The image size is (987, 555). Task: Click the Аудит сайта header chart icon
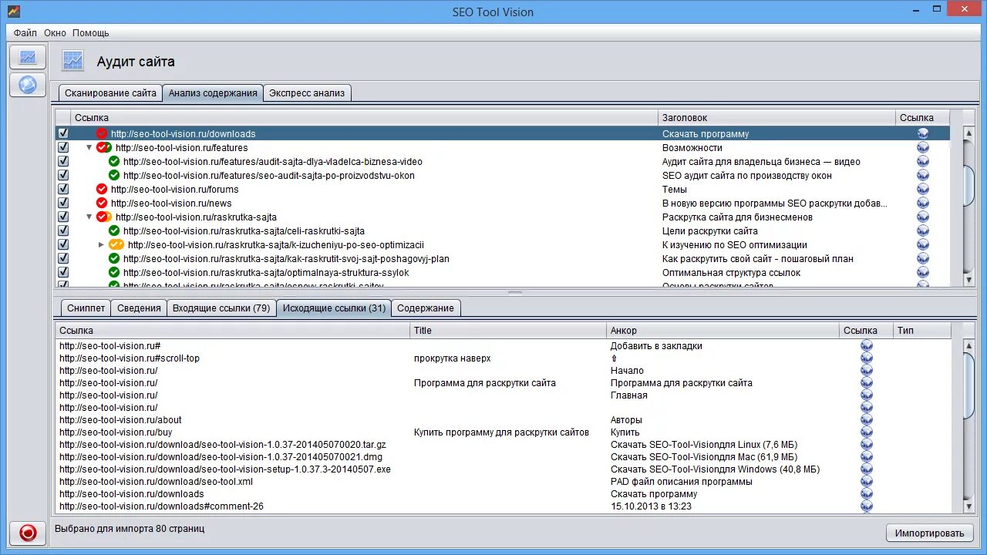click(x=73, y=60)
